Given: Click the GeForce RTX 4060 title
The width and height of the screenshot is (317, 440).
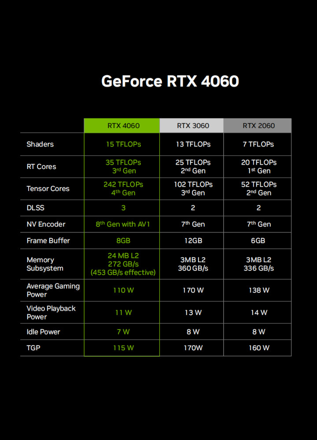Looking at the screenshot, I should click(170, 81).
